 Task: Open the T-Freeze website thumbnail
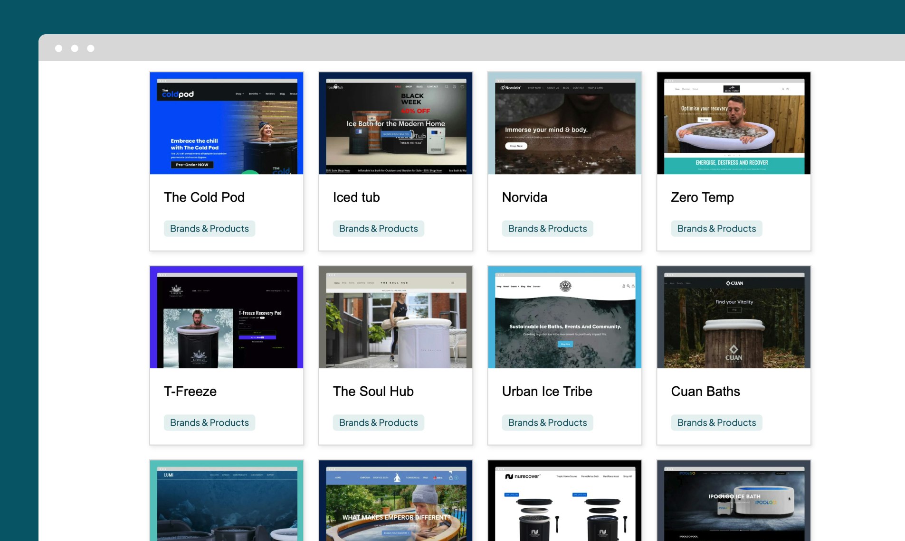227,317
